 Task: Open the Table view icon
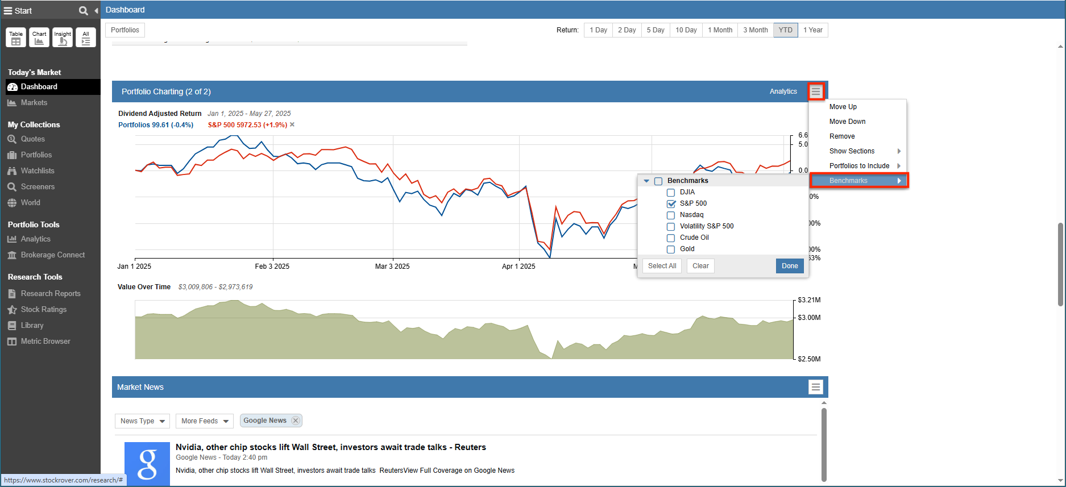pos(16,38)
